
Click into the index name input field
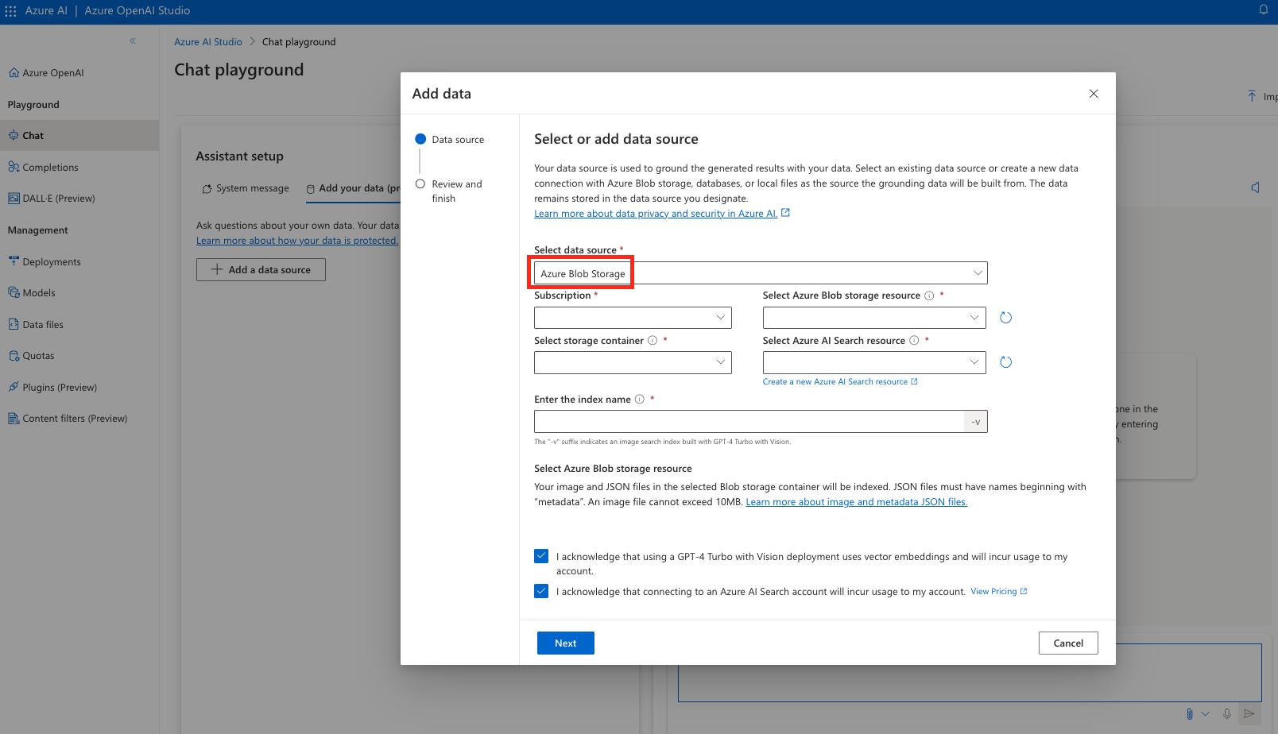[x=749, y=422]
